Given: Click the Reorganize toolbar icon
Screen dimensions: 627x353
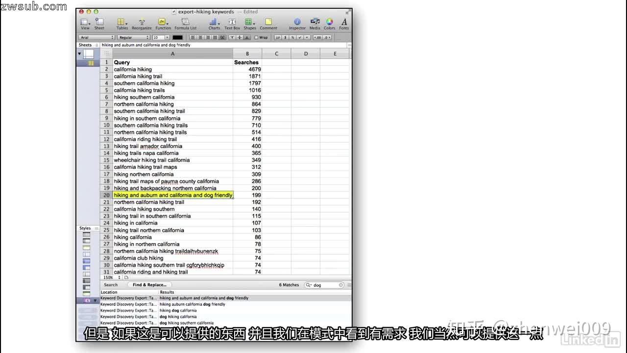Looking at the screenshot, I should point(142,23).
